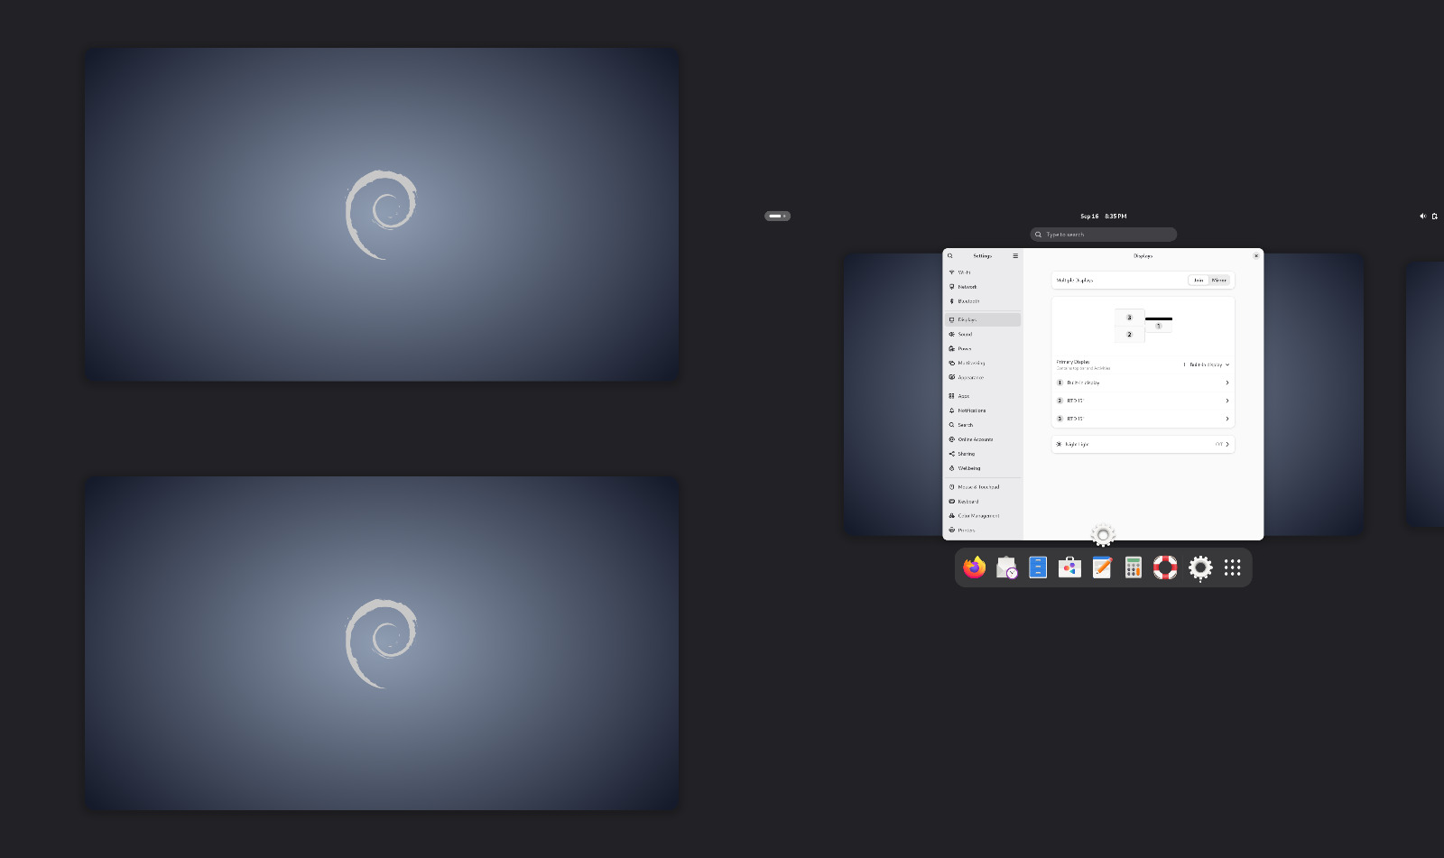Viewport: 1444px width, 858px height.
Task: Select Sound in the Settings sidebar
Action: click(x=965, y=334)
